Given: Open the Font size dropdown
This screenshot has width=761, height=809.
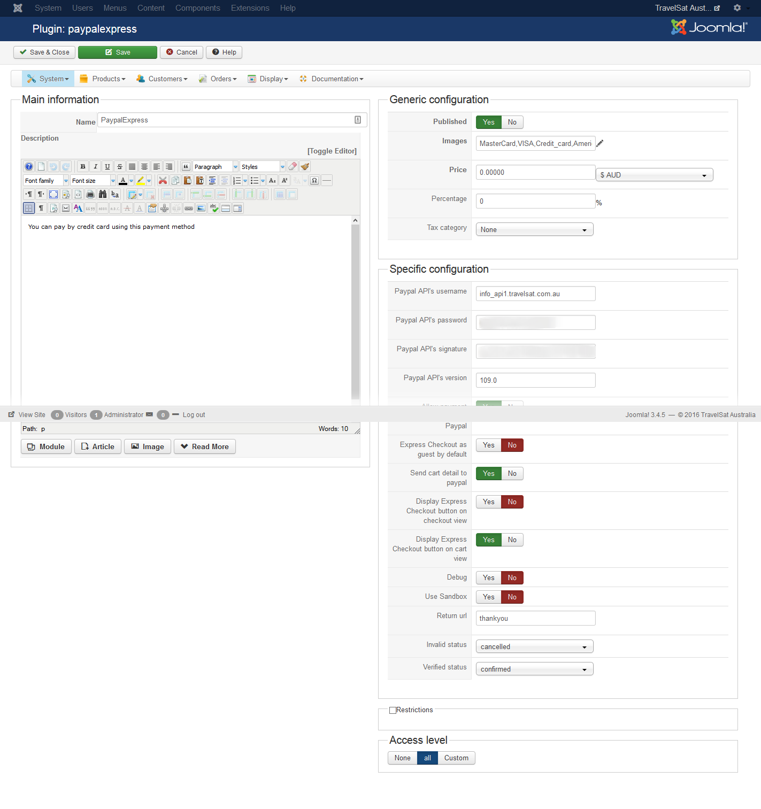Looking at the screenshot, I should [x=93, y=181].
